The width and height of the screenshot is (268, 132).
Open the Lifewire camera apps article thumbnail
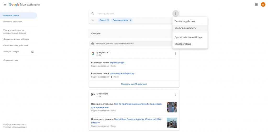(172, 123)
